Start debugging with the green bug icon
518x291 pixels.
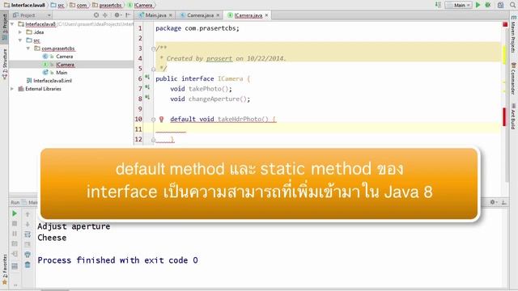click(x=488, y=5)
